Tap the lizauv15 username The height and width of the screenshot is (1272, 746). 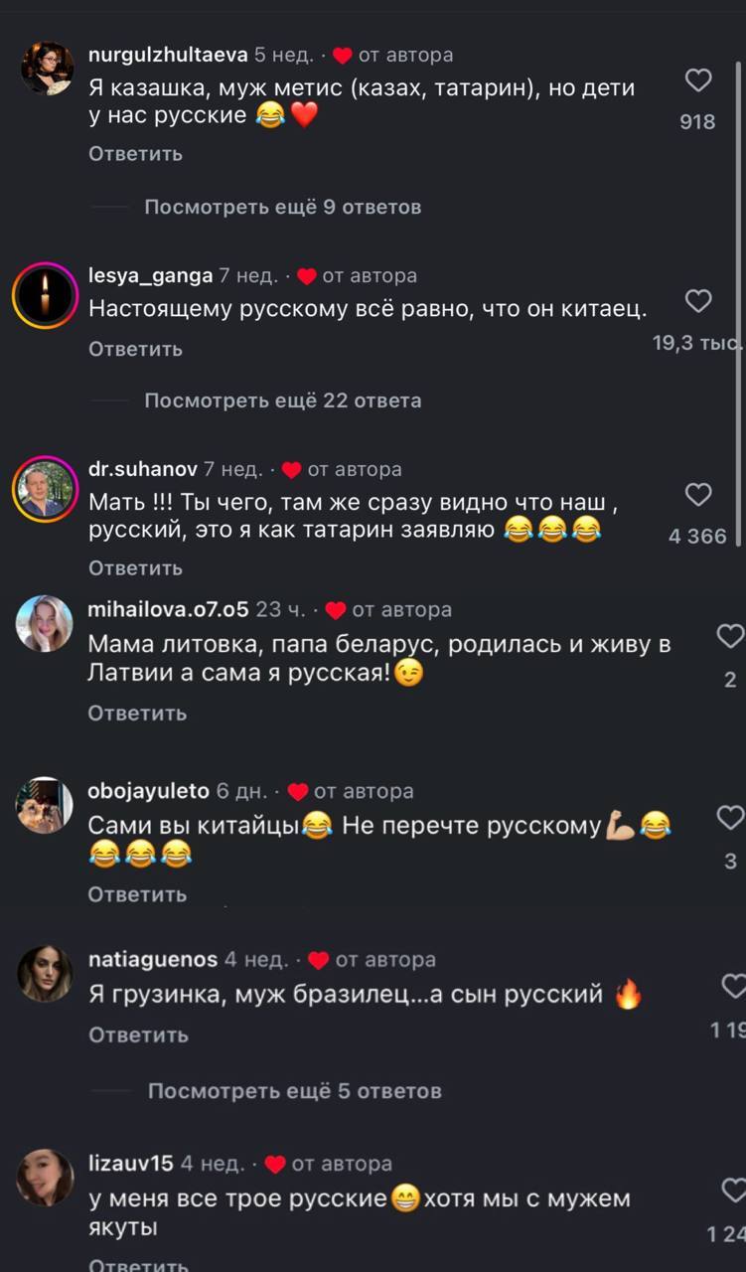[131, 1163]
